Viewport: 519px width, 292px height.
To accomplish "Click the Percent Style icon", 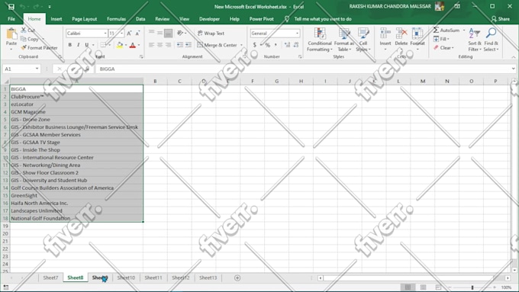I will tap(267, 45).
